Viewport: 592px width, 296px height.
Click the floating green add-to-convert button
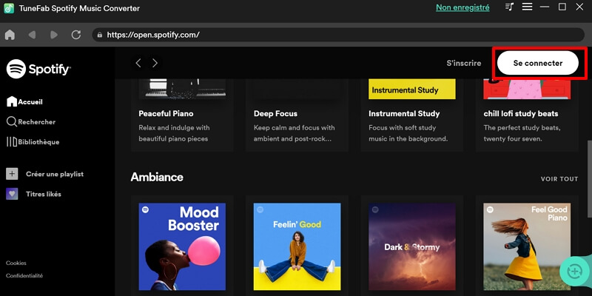coord(574,270)
